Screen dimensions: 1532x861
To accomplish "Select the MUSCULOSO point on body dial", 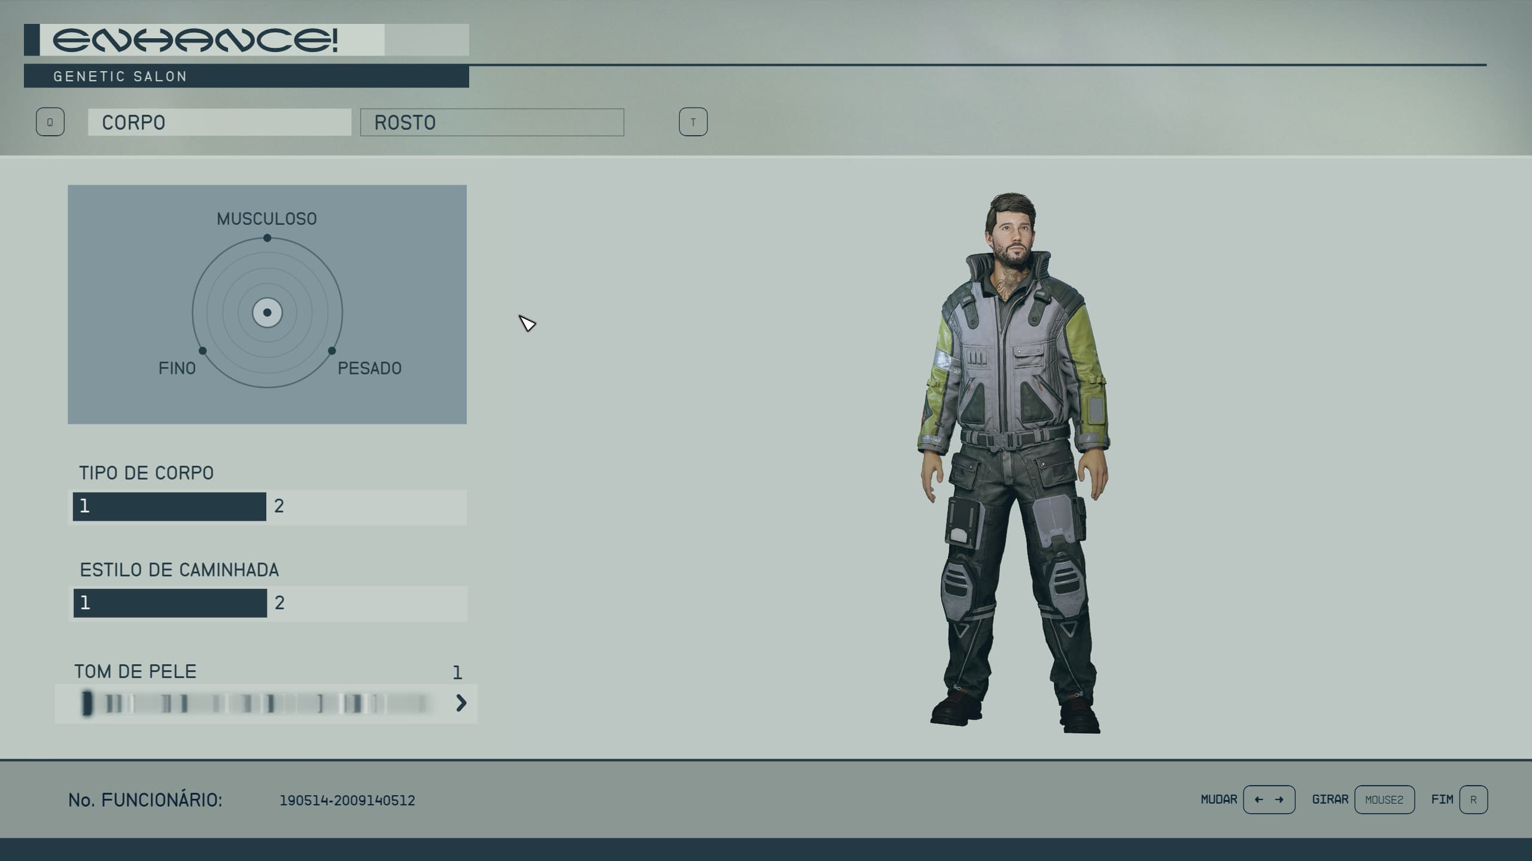I will tap(267, 238).
